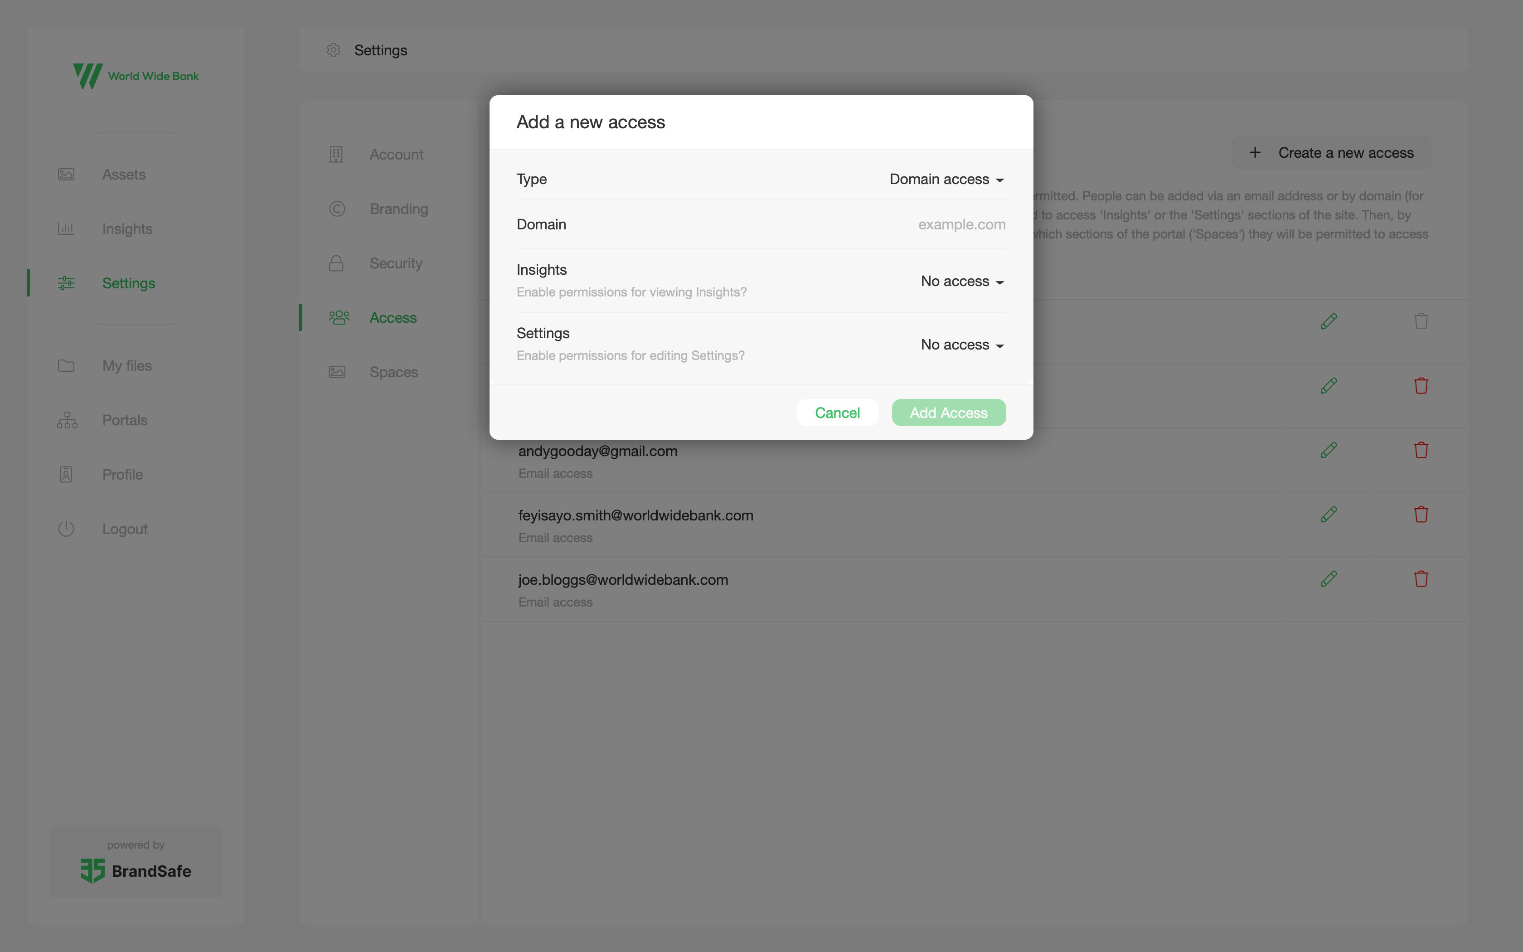Select the Spaces submenu item
This screenshot has width=1523, height=952.
(x=393, y=372)
